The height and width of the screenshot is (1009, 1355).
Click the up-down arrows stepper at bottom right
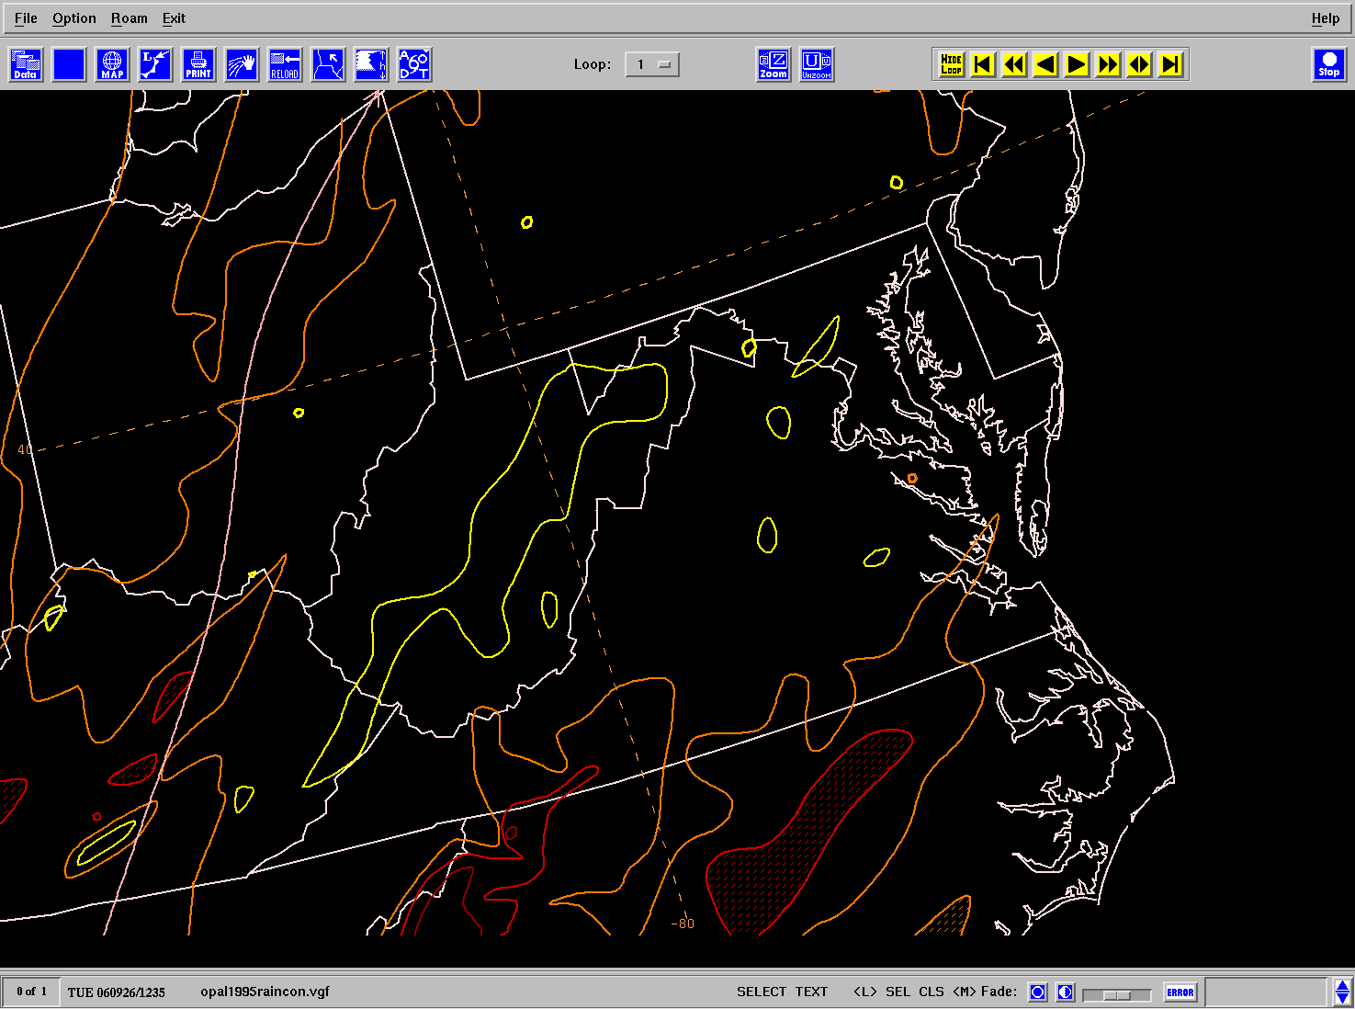pos(1342,992)
